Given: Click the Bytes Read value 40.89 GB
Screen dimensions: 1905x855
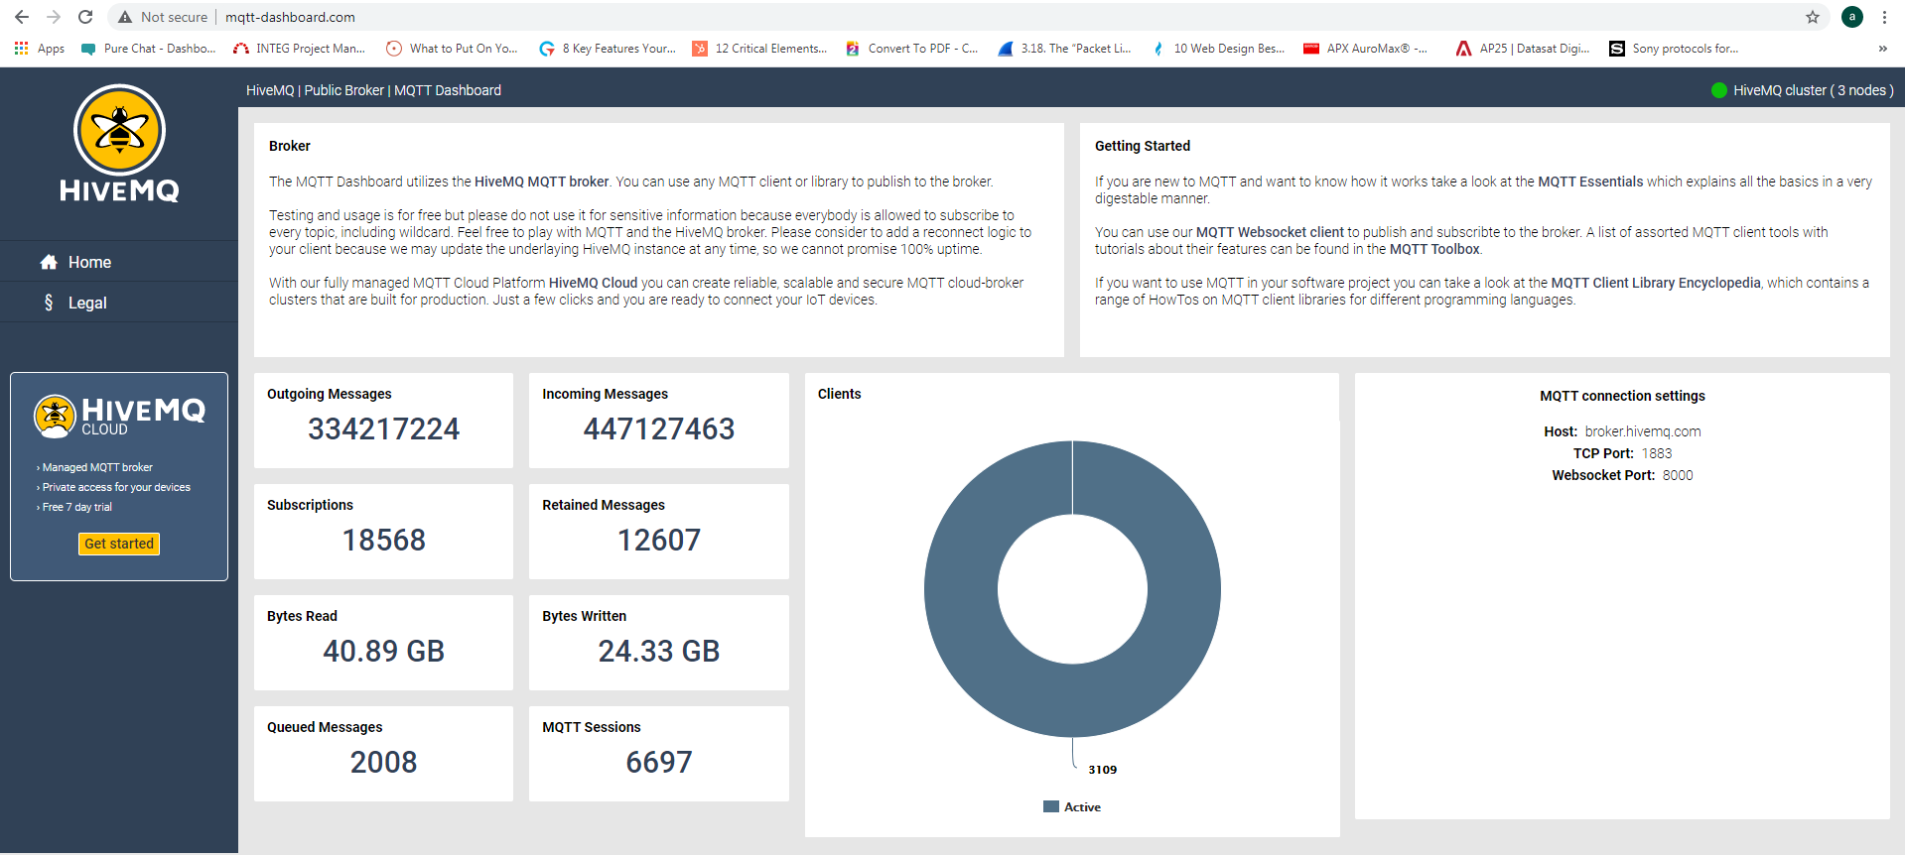Looking at the screenshot, I should 384,652.
